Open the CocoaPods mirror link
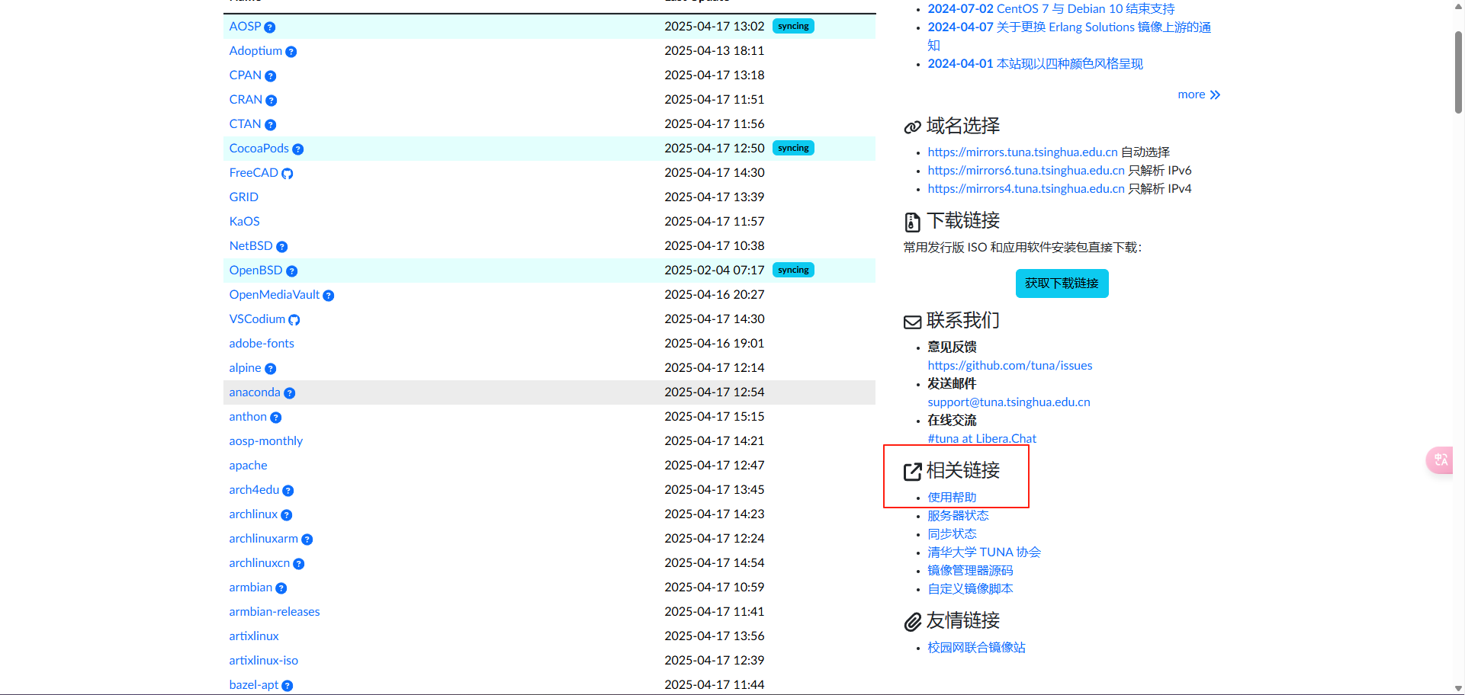Image resolution: width=1465 pixels, height=695 pixels. 259,148
